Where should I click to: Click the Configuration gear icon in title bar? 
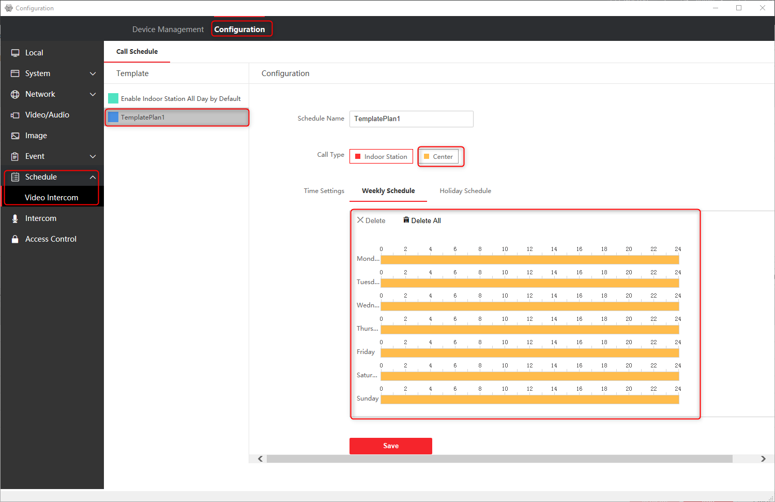click(9, 8)
